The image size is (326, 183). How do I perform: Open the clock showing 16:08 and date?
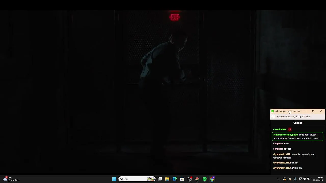click(318, 179)
